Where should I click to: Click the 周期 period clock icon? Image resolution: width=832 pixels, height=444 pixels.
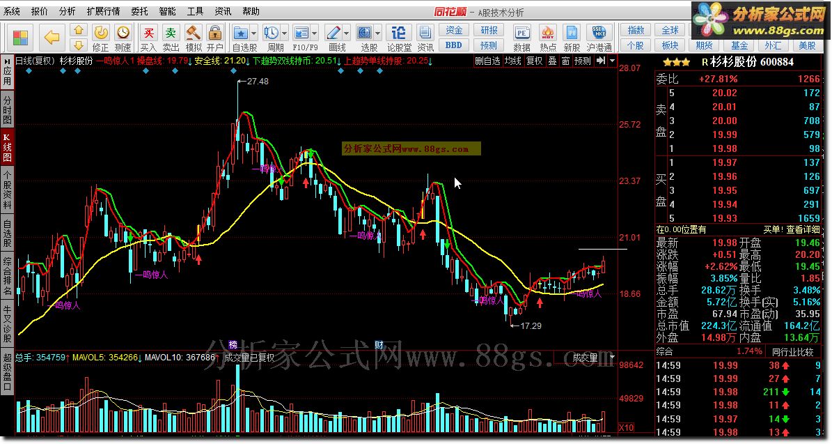[x=272, y=33]
